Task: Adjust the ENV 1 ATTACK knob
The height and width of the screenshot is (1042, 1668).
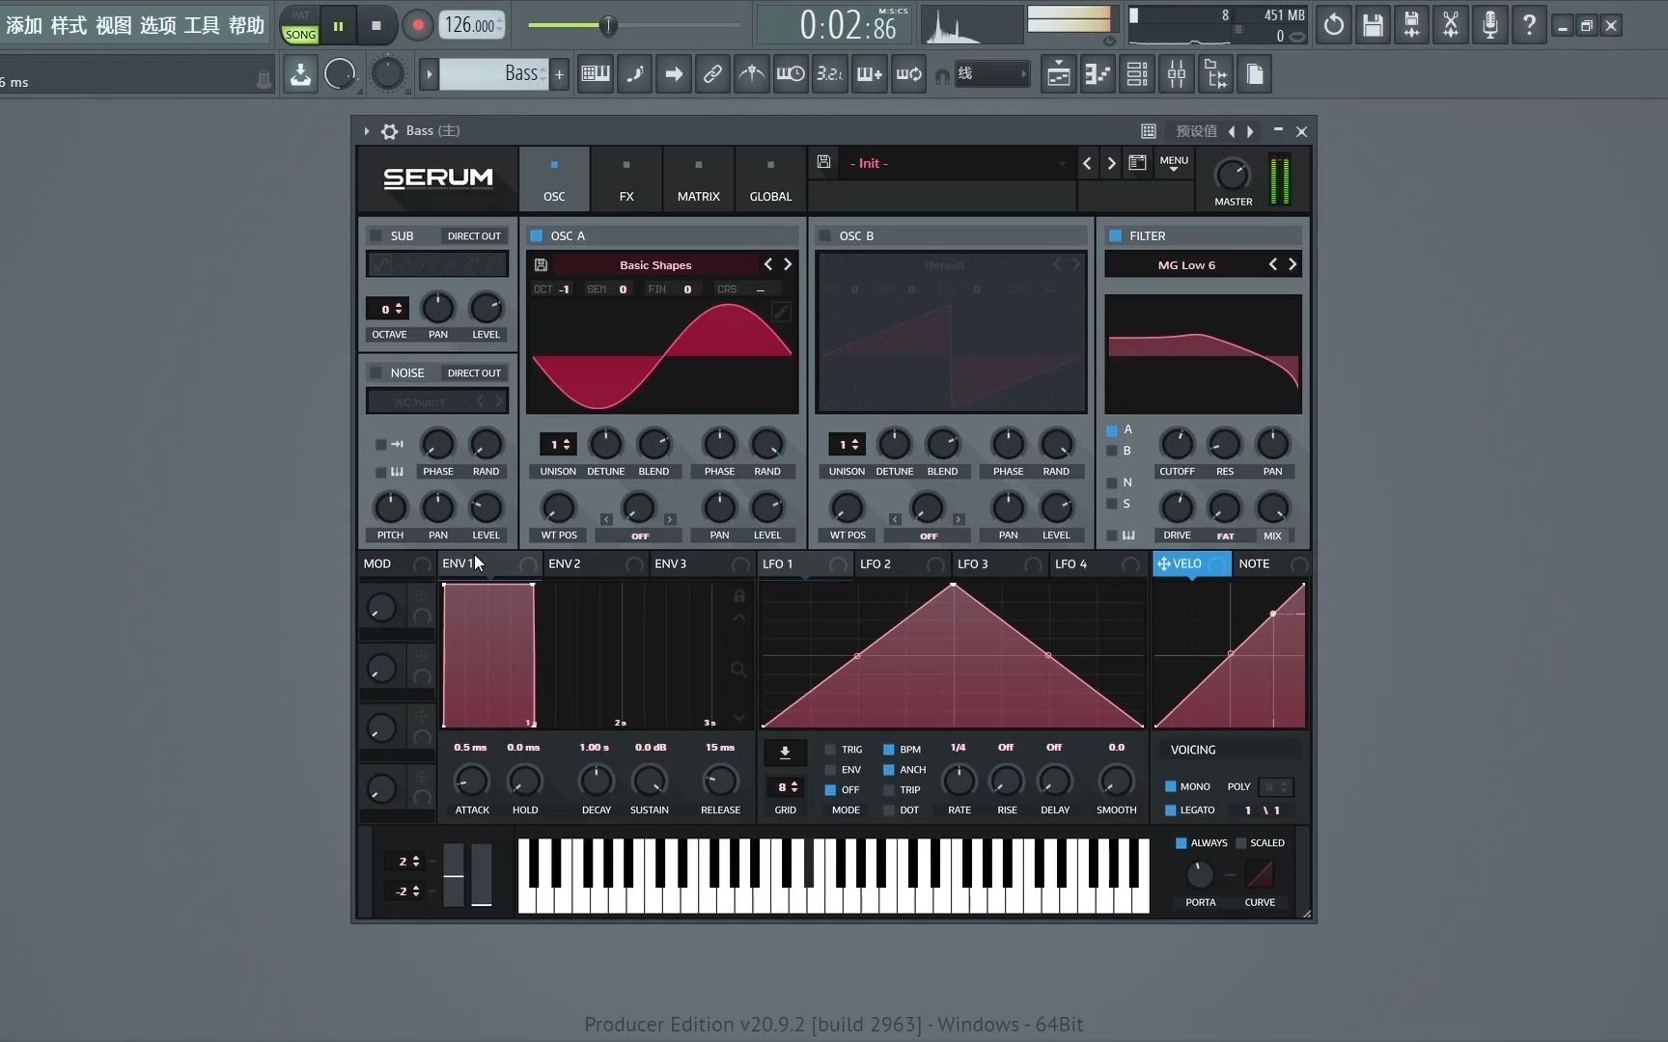Action: tap(471, 781)
